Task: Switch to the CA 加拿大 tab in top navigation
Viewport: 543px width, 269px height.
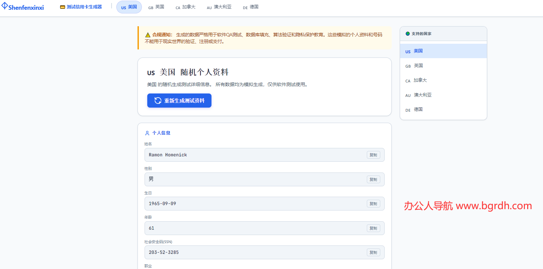Action: pyautogui.click(x=186, y=7)
